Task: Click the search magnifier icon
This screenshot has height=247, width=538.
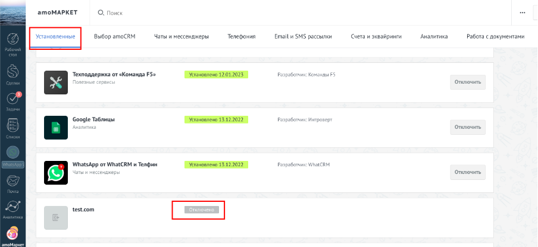Action: click(x=101, y=12)
